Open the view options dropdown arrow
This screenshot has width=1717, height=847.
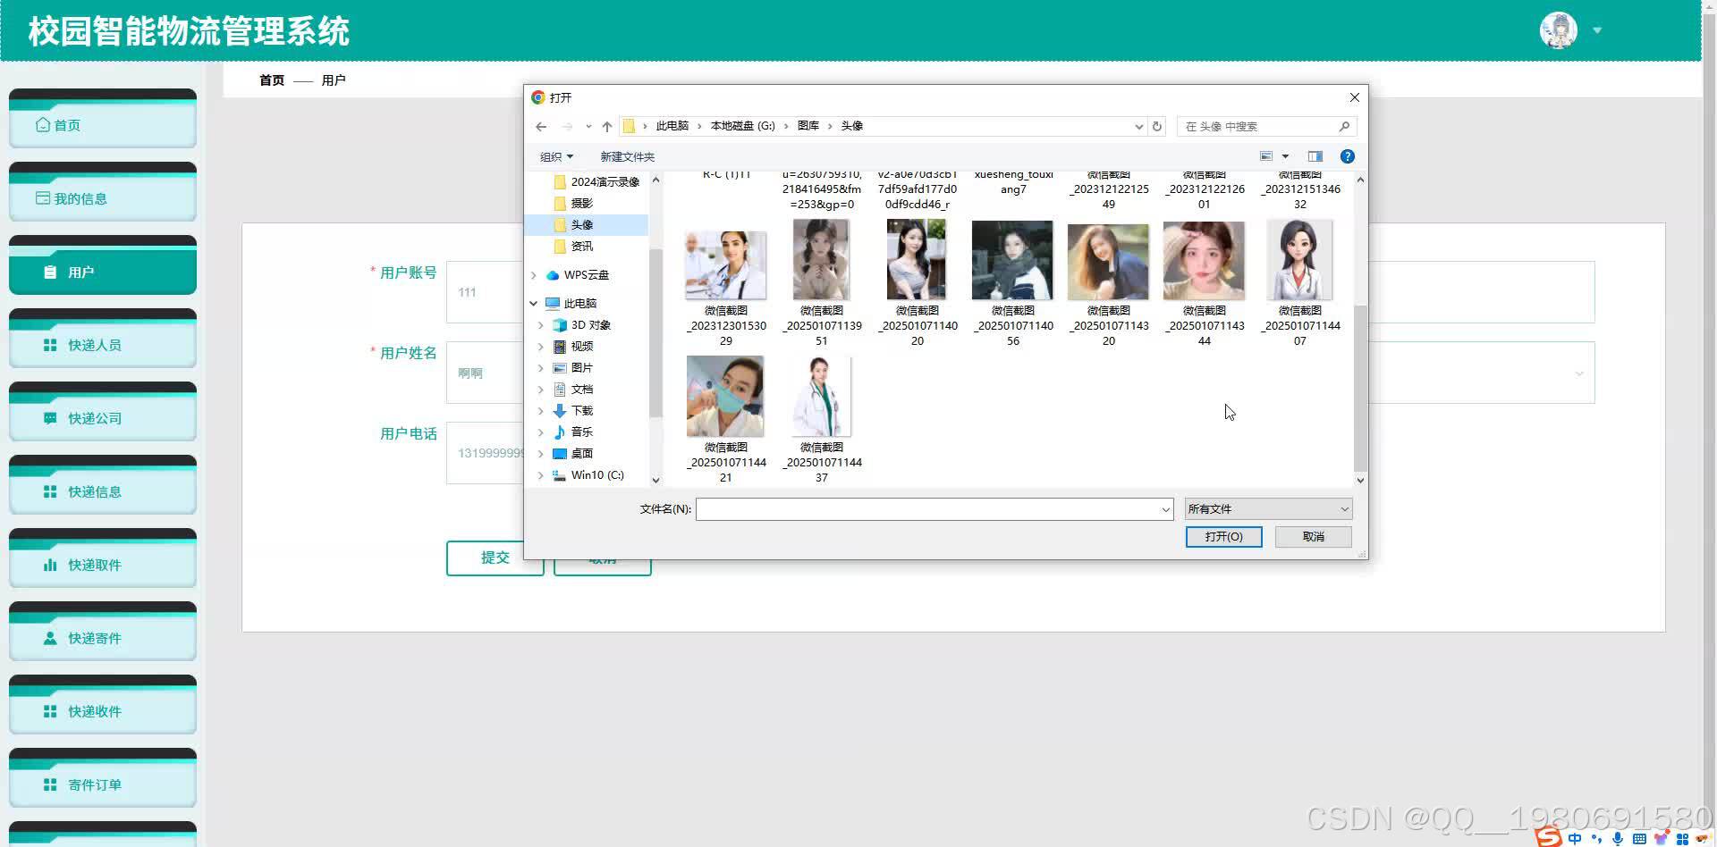tap(1285, 156)
